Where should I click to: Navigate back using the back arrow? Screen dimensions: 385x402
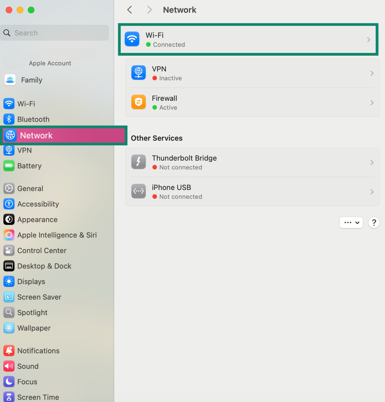tap(129, 10)
